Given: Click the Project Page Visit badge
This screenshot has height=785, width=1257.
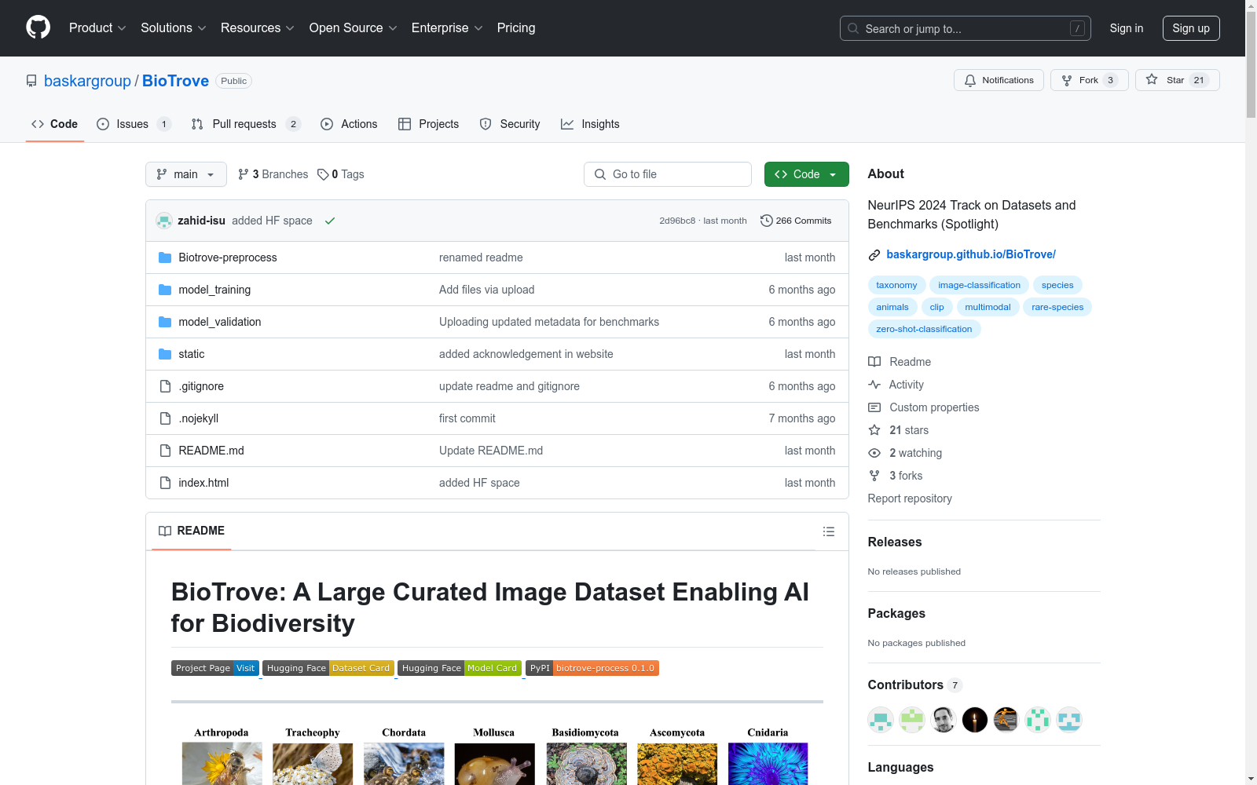Looking at the screenshot, I should pyautogui.click(x=215, y=668).
